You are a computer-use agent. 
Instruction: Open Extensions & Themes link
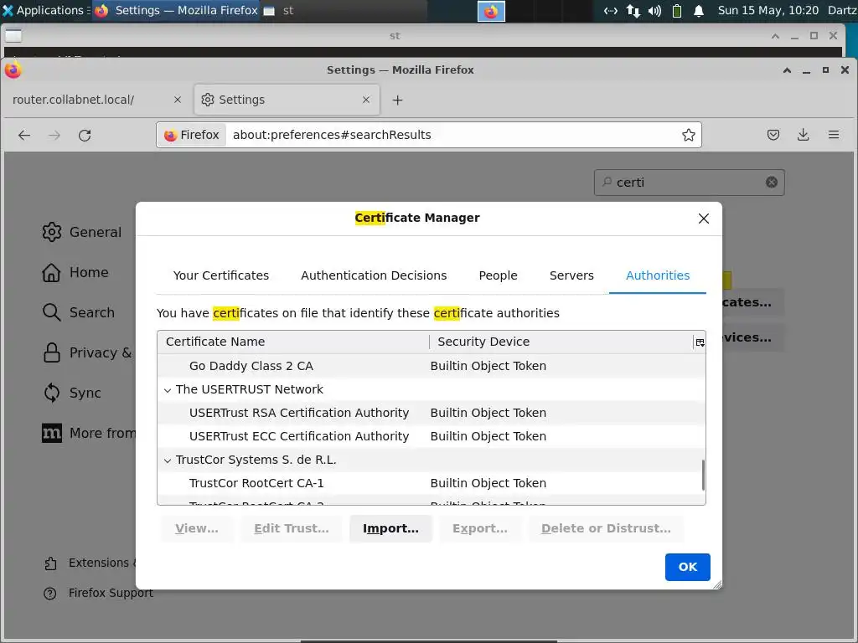coord(90,563)
